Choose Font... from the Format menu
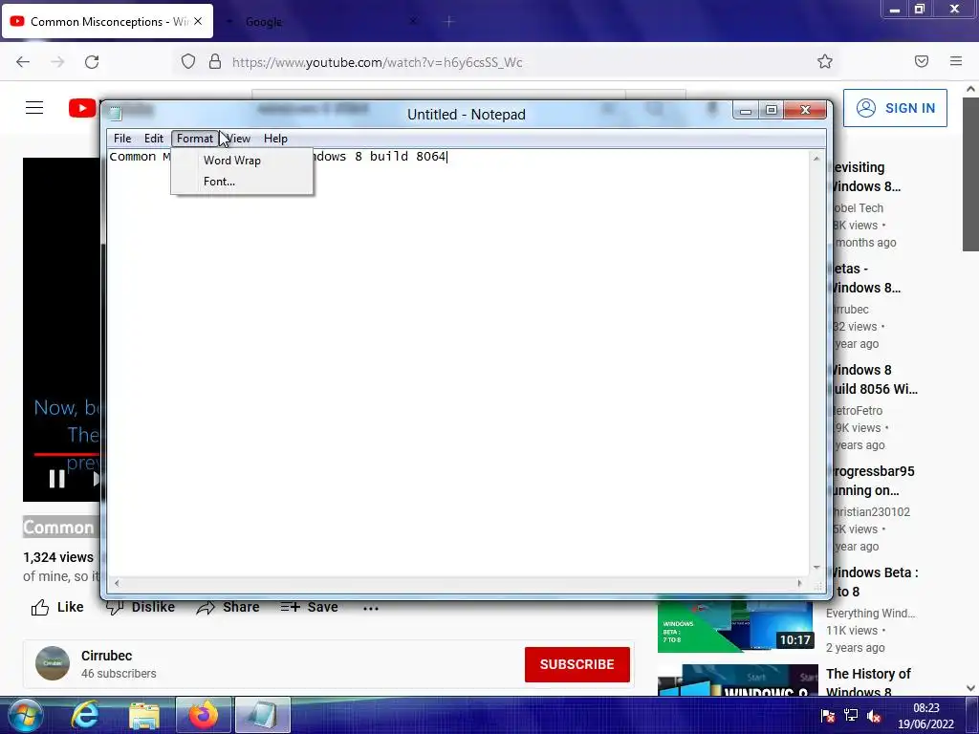 coord(242,182)
